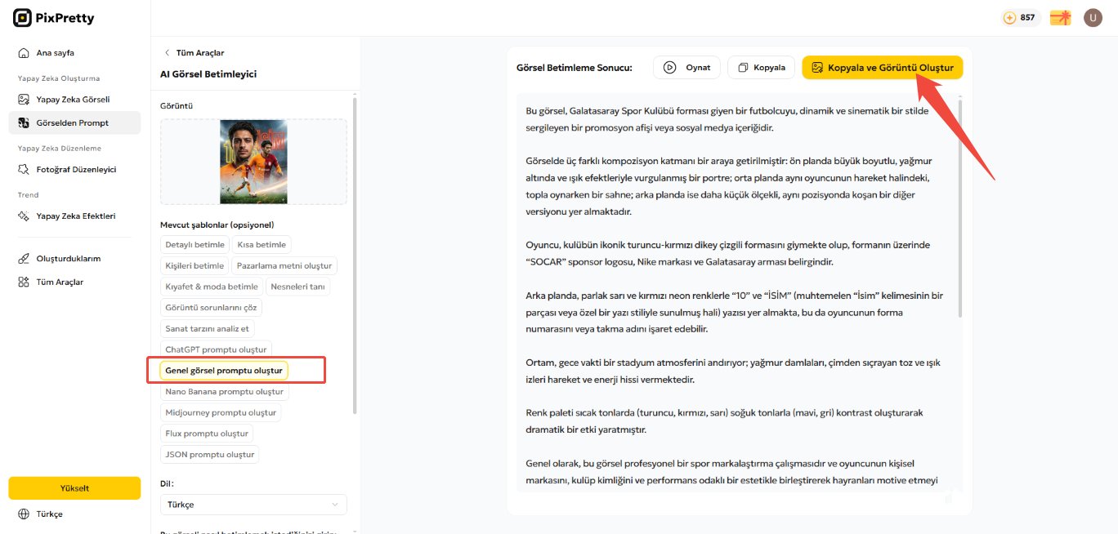Open Yapay Zeka Efektleri sidebar icon
Image resolution: width=1118 pixels, height=534 pixels.
click(x=24, y=216)
